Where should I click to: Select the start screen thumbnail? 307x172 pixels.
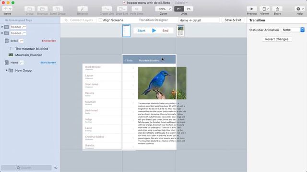[x=126, y=31]
